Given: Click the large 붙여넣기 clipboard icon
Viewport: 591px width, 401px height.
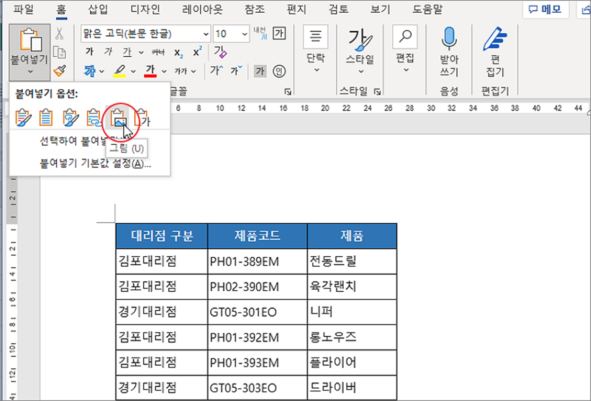Looking at the screenshot, I should tap(29, 39).
